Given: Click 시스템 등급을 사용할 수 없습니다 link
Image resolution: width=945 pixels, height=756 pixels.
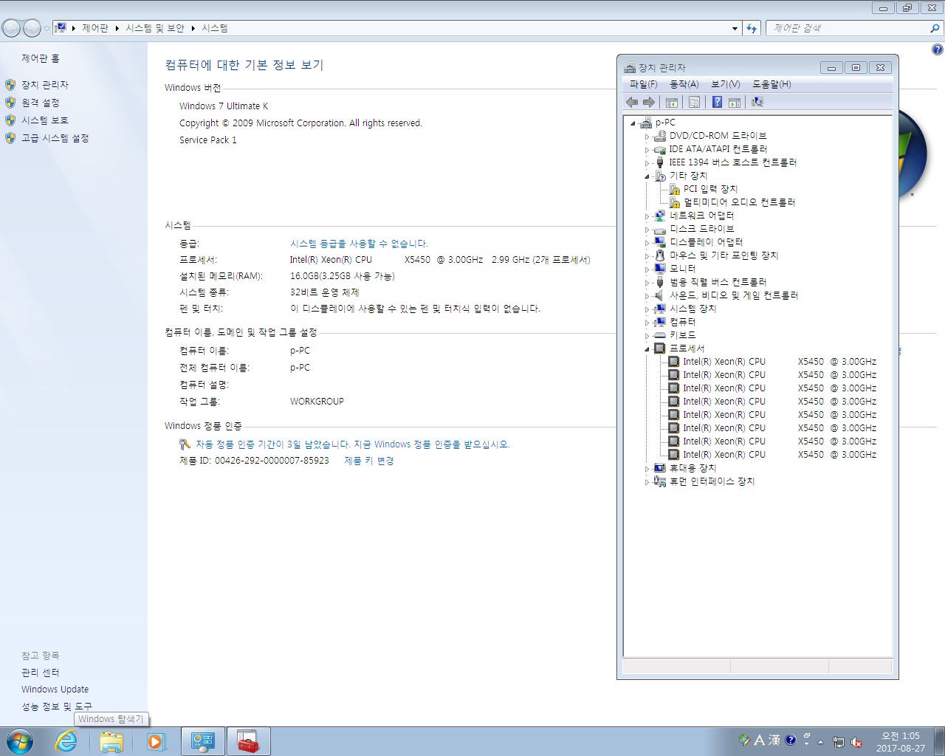Looking at the screenshot, I should (x=359, y=244).
